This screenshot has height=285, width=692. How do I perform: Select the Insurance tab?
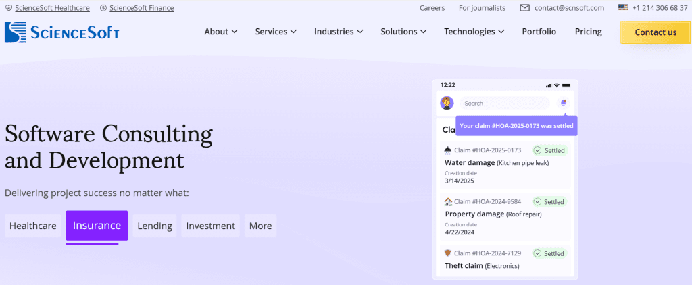coord(97,226)
